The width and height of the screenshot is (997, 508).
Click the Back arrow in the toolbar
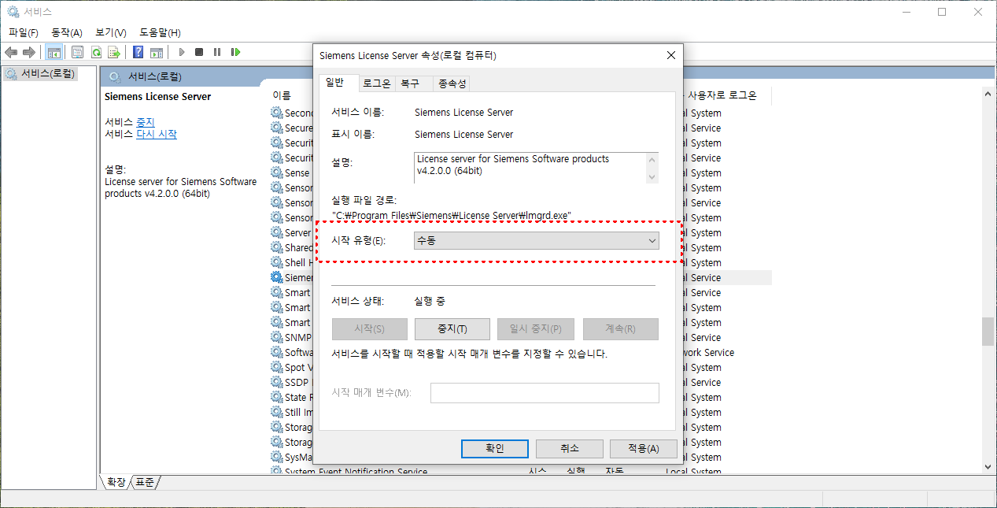click(11, 52)
